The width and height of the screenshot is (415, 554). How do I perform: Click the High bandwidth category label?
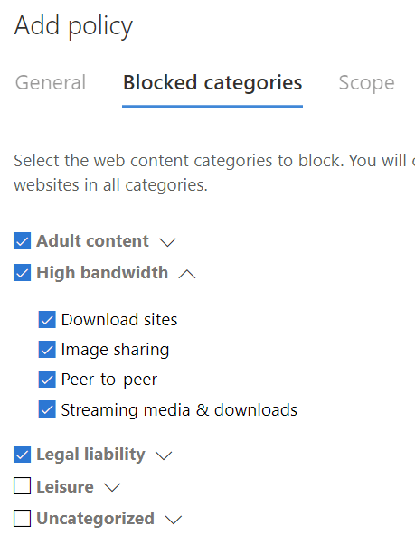click(x=102, y=273)
